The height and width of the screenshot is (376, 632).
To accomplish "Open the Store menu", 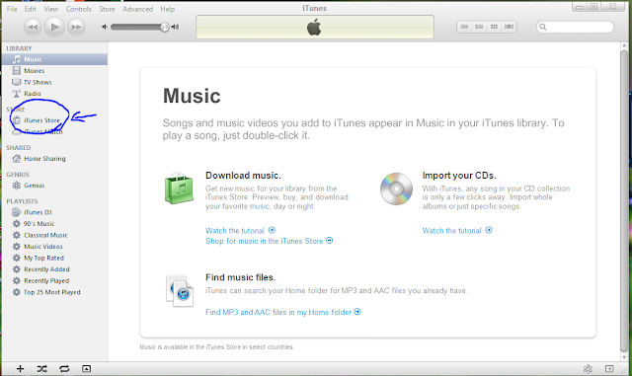I will pyautogui.click(x=107, y=9).
